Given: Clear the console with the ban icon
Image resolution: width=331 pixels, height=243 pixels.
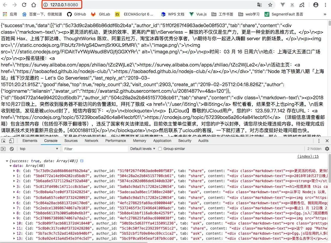Looking at the screenshot, I should pos(12,149).
